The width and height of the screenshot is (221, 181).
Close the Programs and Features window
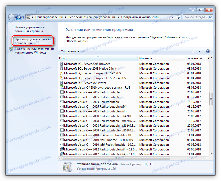pos(209,10)
